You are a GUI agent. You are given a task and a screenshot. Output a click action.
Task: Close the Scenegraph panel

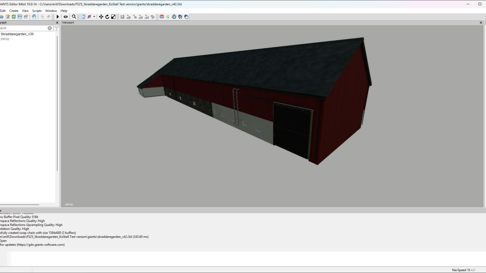click(57, 23)
